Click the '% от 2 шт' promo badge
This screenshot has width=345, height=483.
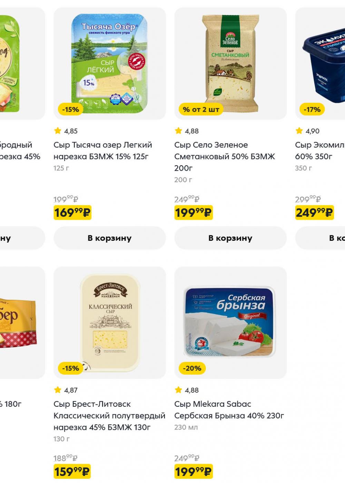(x=201, y=110)
